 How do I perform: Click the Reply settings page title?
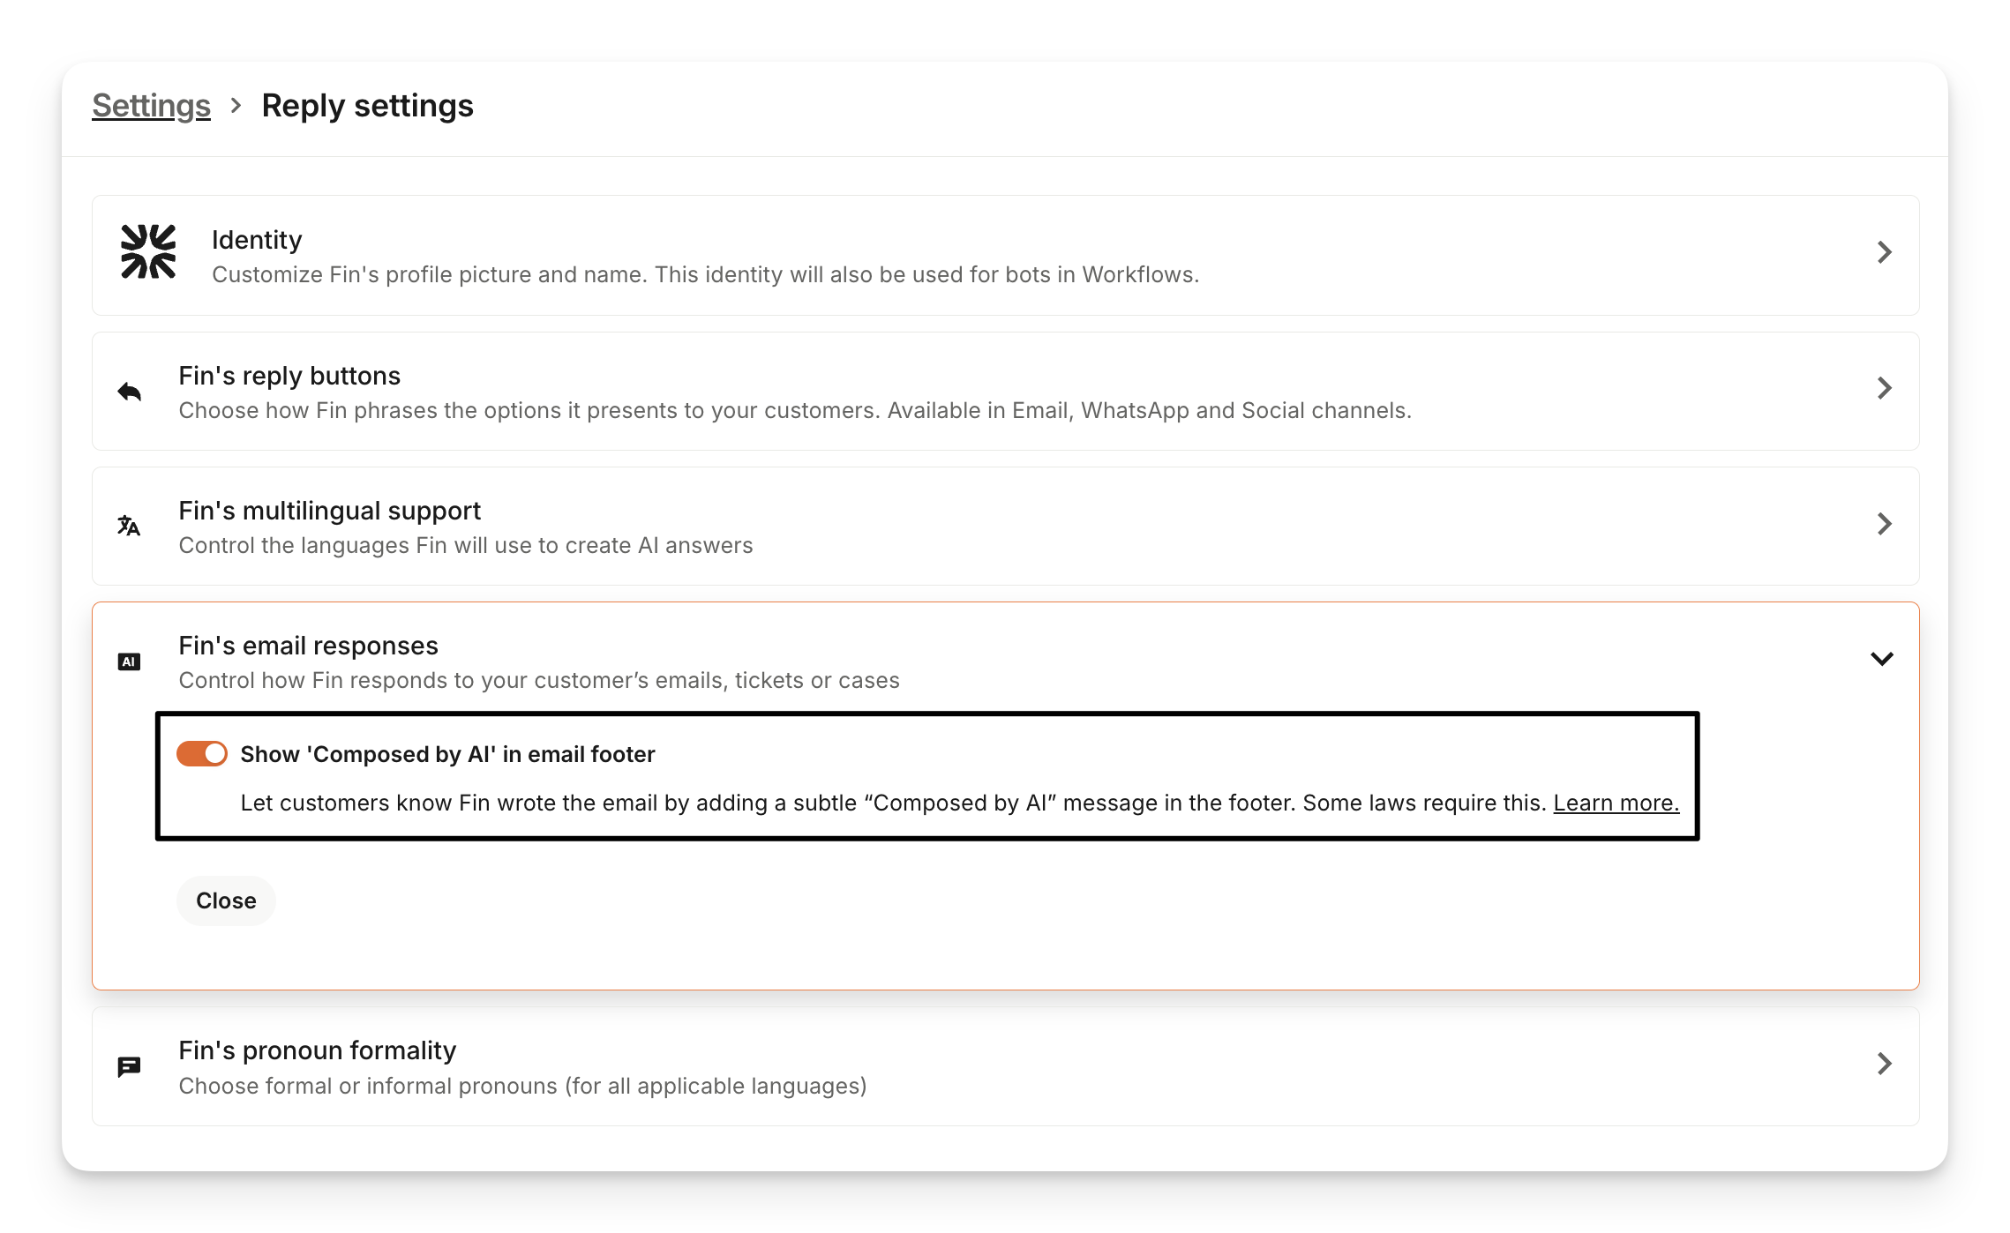click(x=367, y=106)
